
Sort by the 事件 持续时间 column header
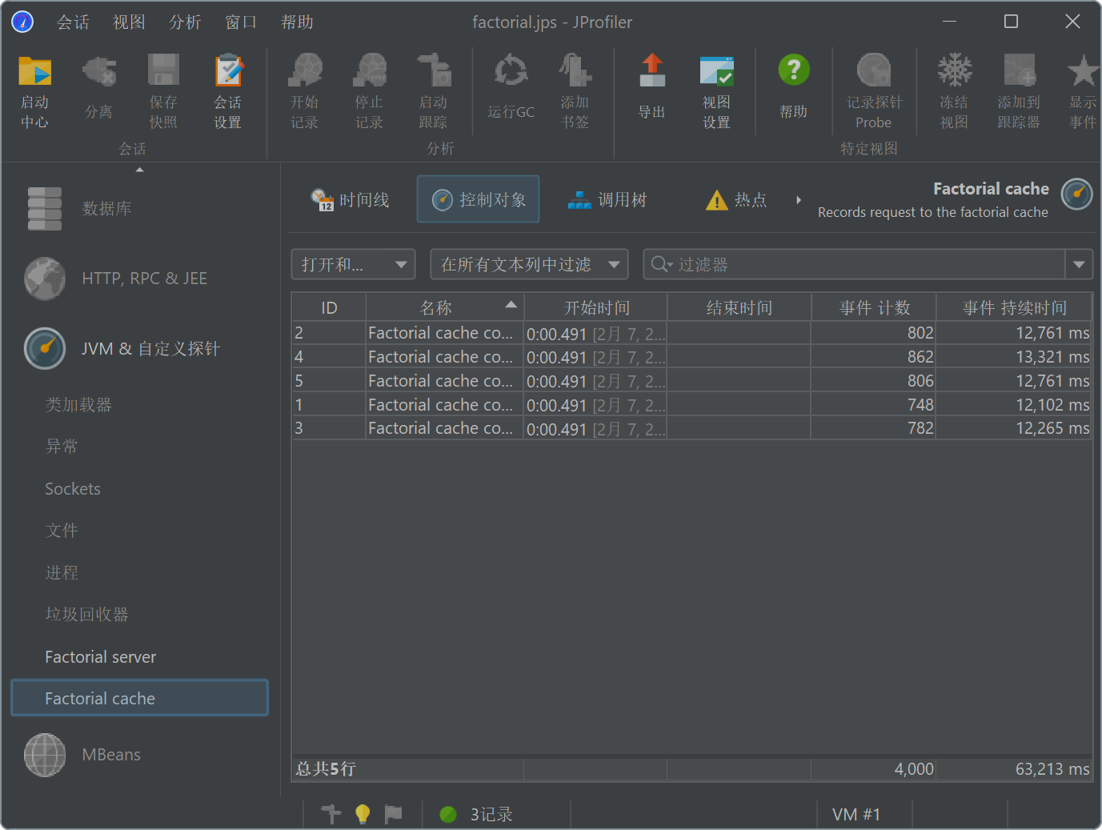point(1014,307)
